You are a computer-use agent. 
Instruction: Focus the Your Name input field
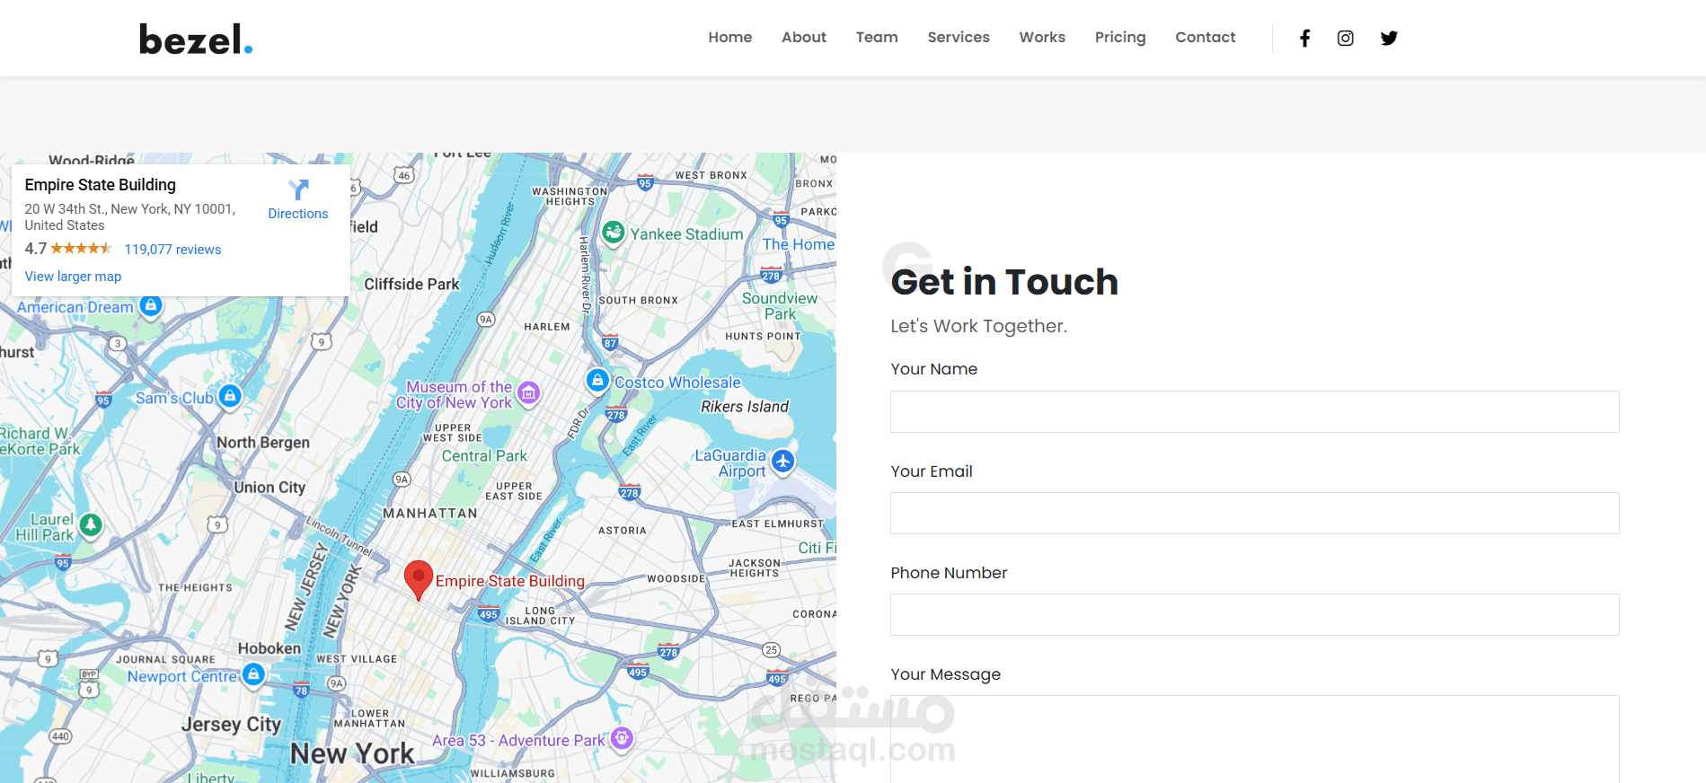click(x=1254, y=411)
